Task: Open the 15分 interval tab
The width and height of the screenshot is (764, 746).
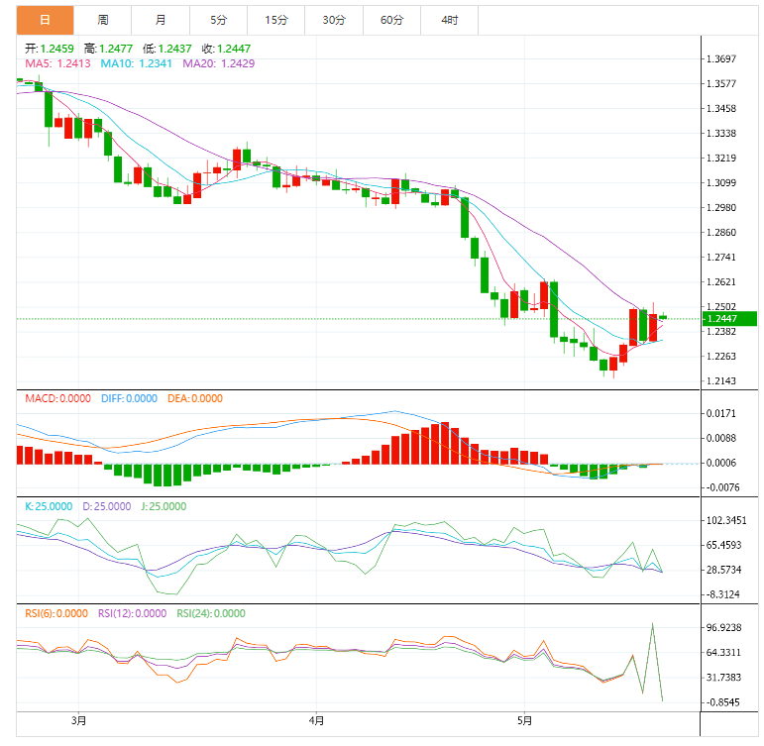Action: tap(276, 20)
